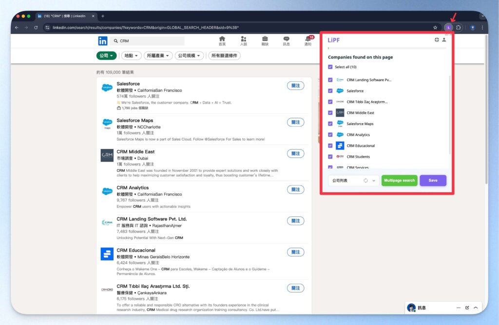Click the LinkedIn CRM search field
This screenshot has width=499, height=325.
(148, 41)
